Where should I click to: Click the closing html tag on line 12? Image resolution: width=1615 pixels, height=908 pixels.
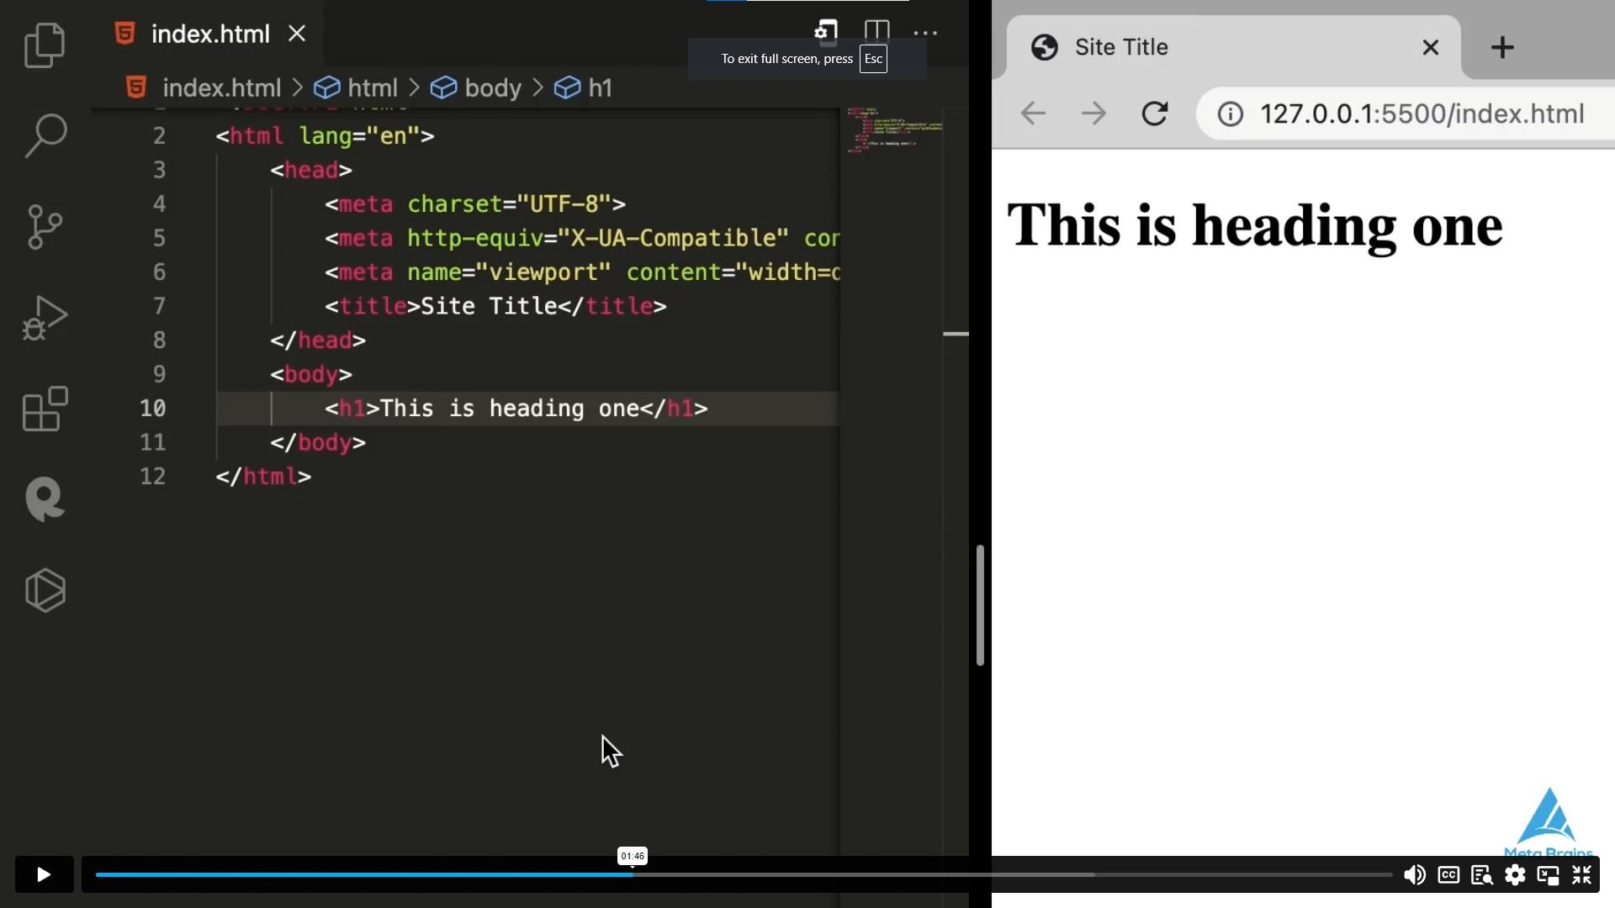pos(263,477)
